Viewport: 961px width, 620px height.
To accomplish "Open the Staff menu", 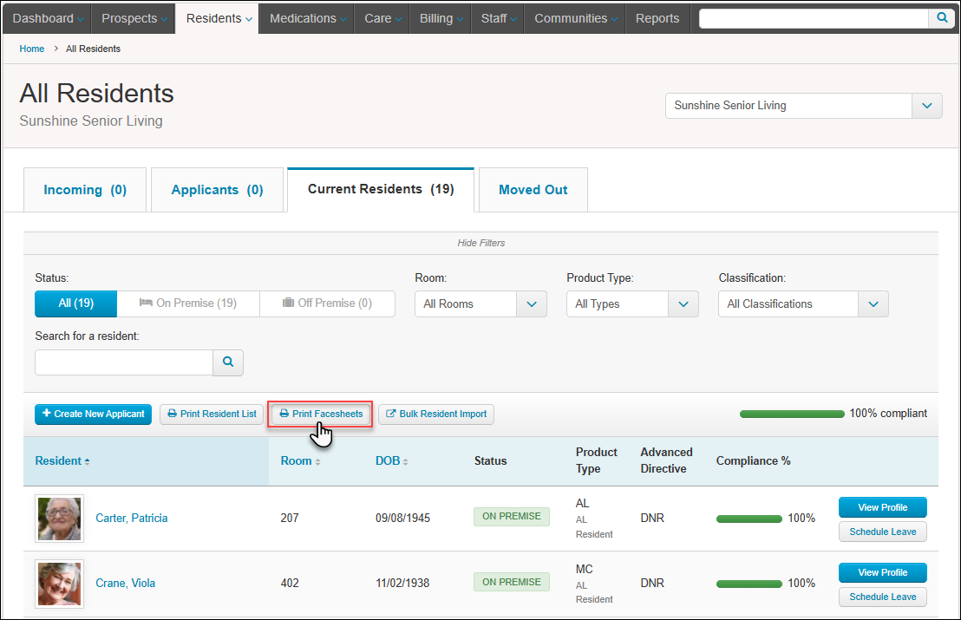I will 498,18.
